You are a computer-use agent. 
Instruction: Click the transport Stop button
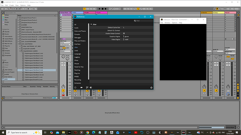click(x=103, y=9)
